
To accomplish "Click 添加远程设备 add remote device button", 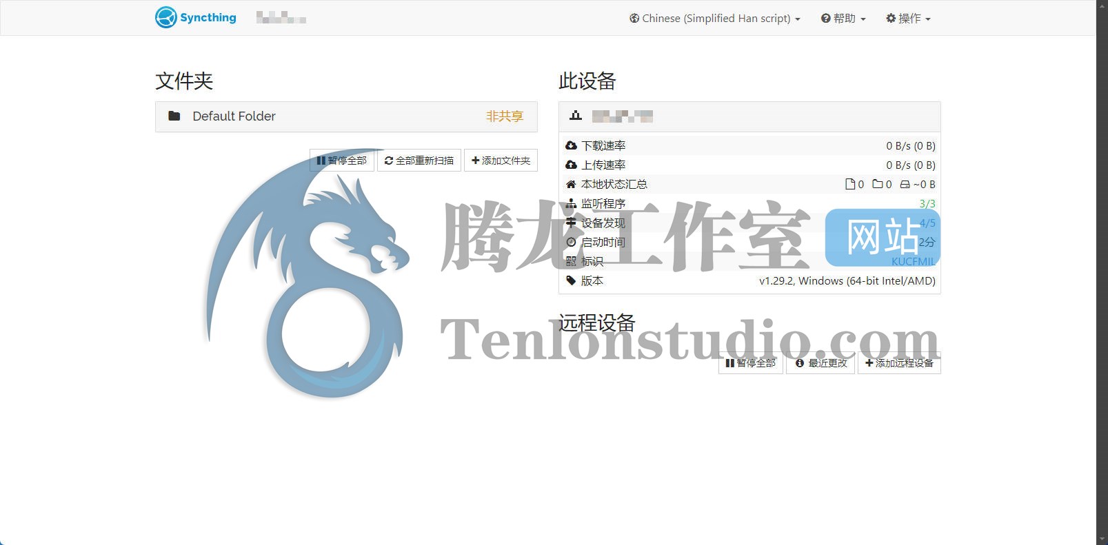I will 899,363.
